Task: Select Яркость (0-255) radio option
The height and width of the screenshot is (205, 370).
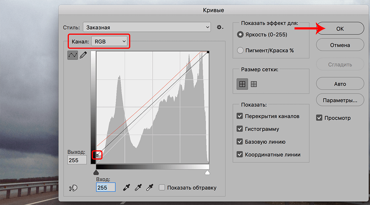Action: (240, 35)
